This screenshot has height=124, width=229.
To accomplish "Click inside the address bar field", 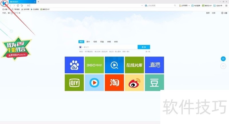I will click(85, 5).
